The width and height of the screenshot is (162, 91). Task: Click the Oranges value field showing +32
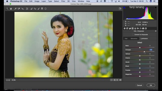click(x=151, y=50)
